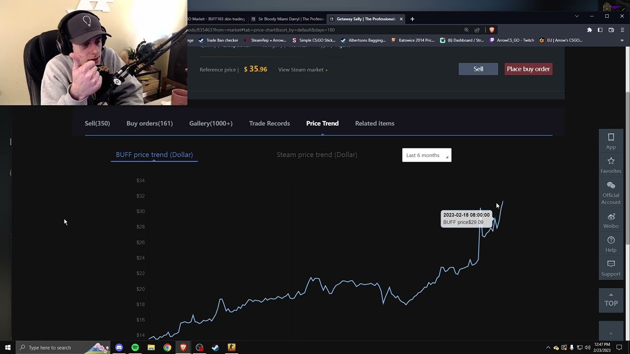630x354 pixels.
Task: Open the Related items tab
Action: (x=375, y=123)
